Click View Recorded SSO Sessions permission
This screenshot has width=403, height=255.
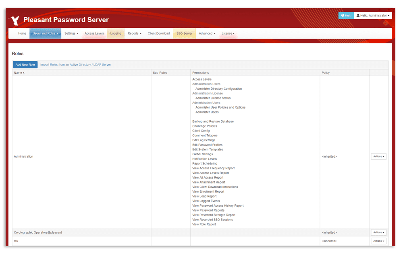(x=212, y=220)
